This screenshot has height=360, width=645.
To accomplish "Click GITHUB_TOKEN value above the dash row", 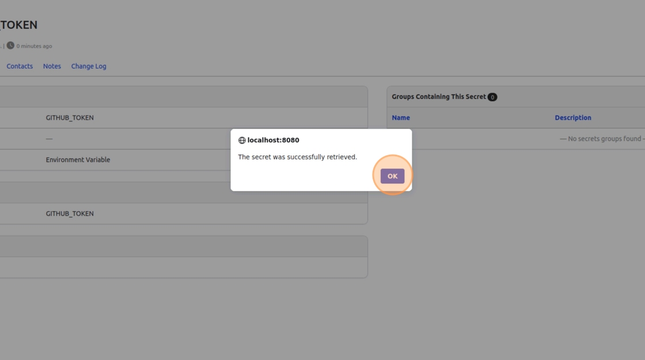I will coord(70,117).
